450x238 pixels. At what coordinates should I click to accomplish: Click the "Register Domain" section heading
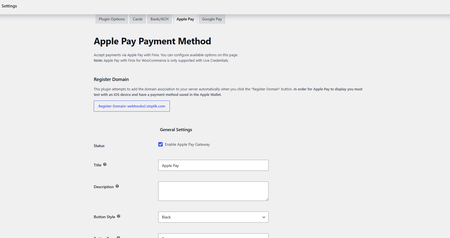[x=111, y=79]
